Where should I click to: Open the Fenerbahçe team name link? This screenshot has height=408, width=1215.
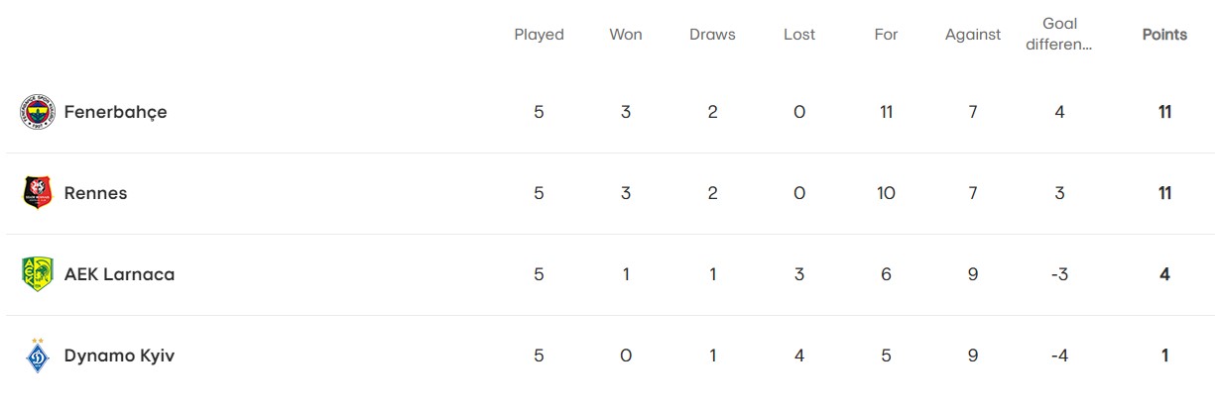click(x=115, y=112)
